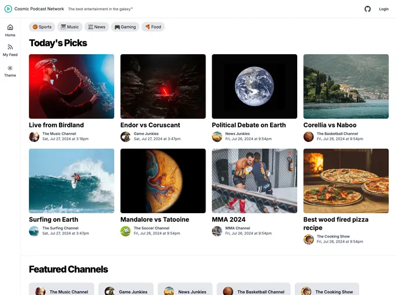Open the wood fired pizza thumbnail
397x295 pixels.
(346, 181)
